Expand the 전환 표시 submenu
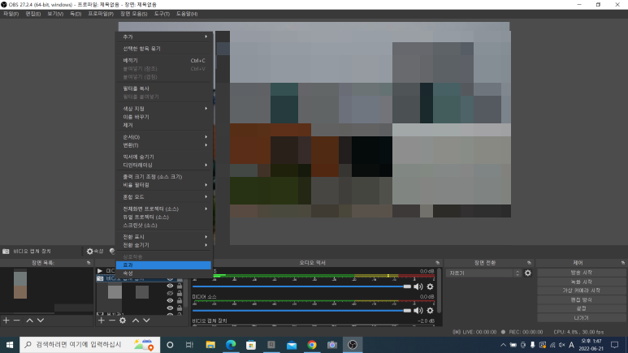 point(163,237)
